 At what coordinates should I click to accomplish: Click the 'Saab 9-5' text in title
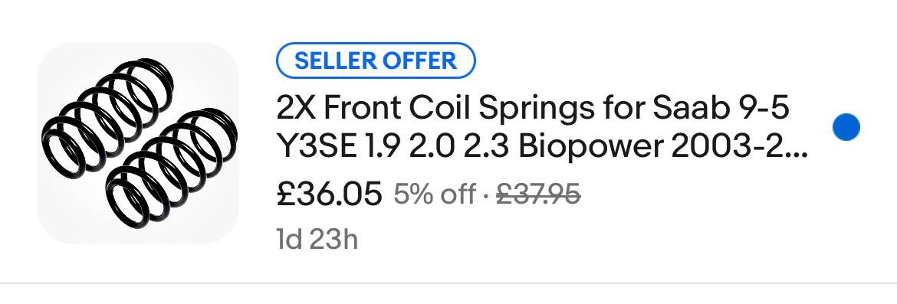point(720,108)
